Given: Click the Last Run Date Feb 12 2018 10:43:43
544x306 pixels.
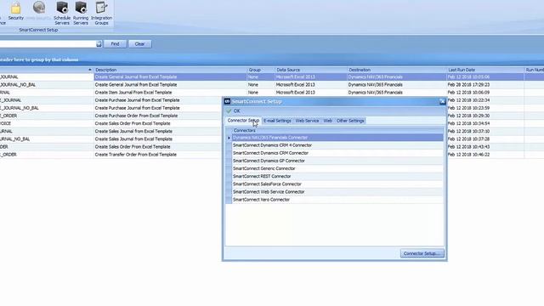Looking at the screenshot, I should 468,147.
